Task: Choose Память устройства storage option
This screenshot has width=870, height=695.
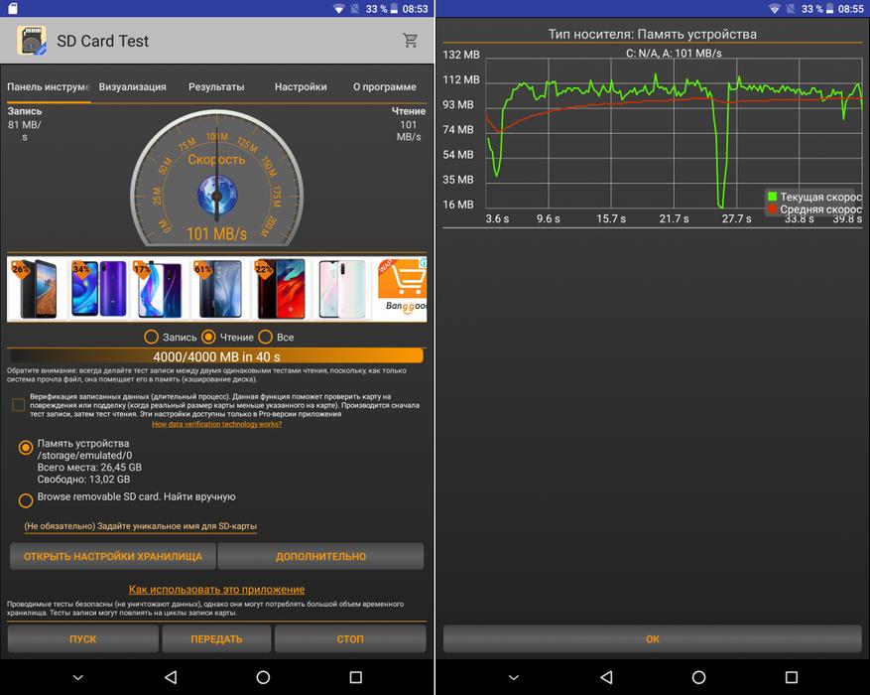Action: (x=26, y=448)
